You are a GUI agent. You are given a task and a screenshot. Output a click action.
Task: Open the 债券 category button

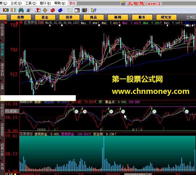69,17
